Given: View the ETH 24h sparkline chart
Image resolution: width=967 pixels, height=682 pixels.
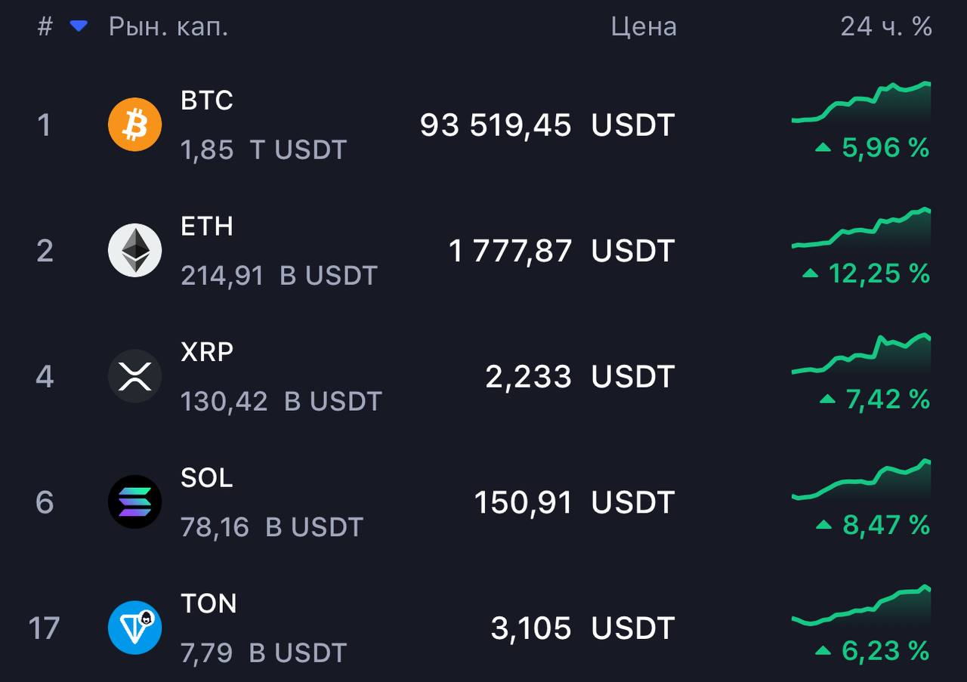Looking at the screenshot, I should pyautogui.click(x=861, y=228).
